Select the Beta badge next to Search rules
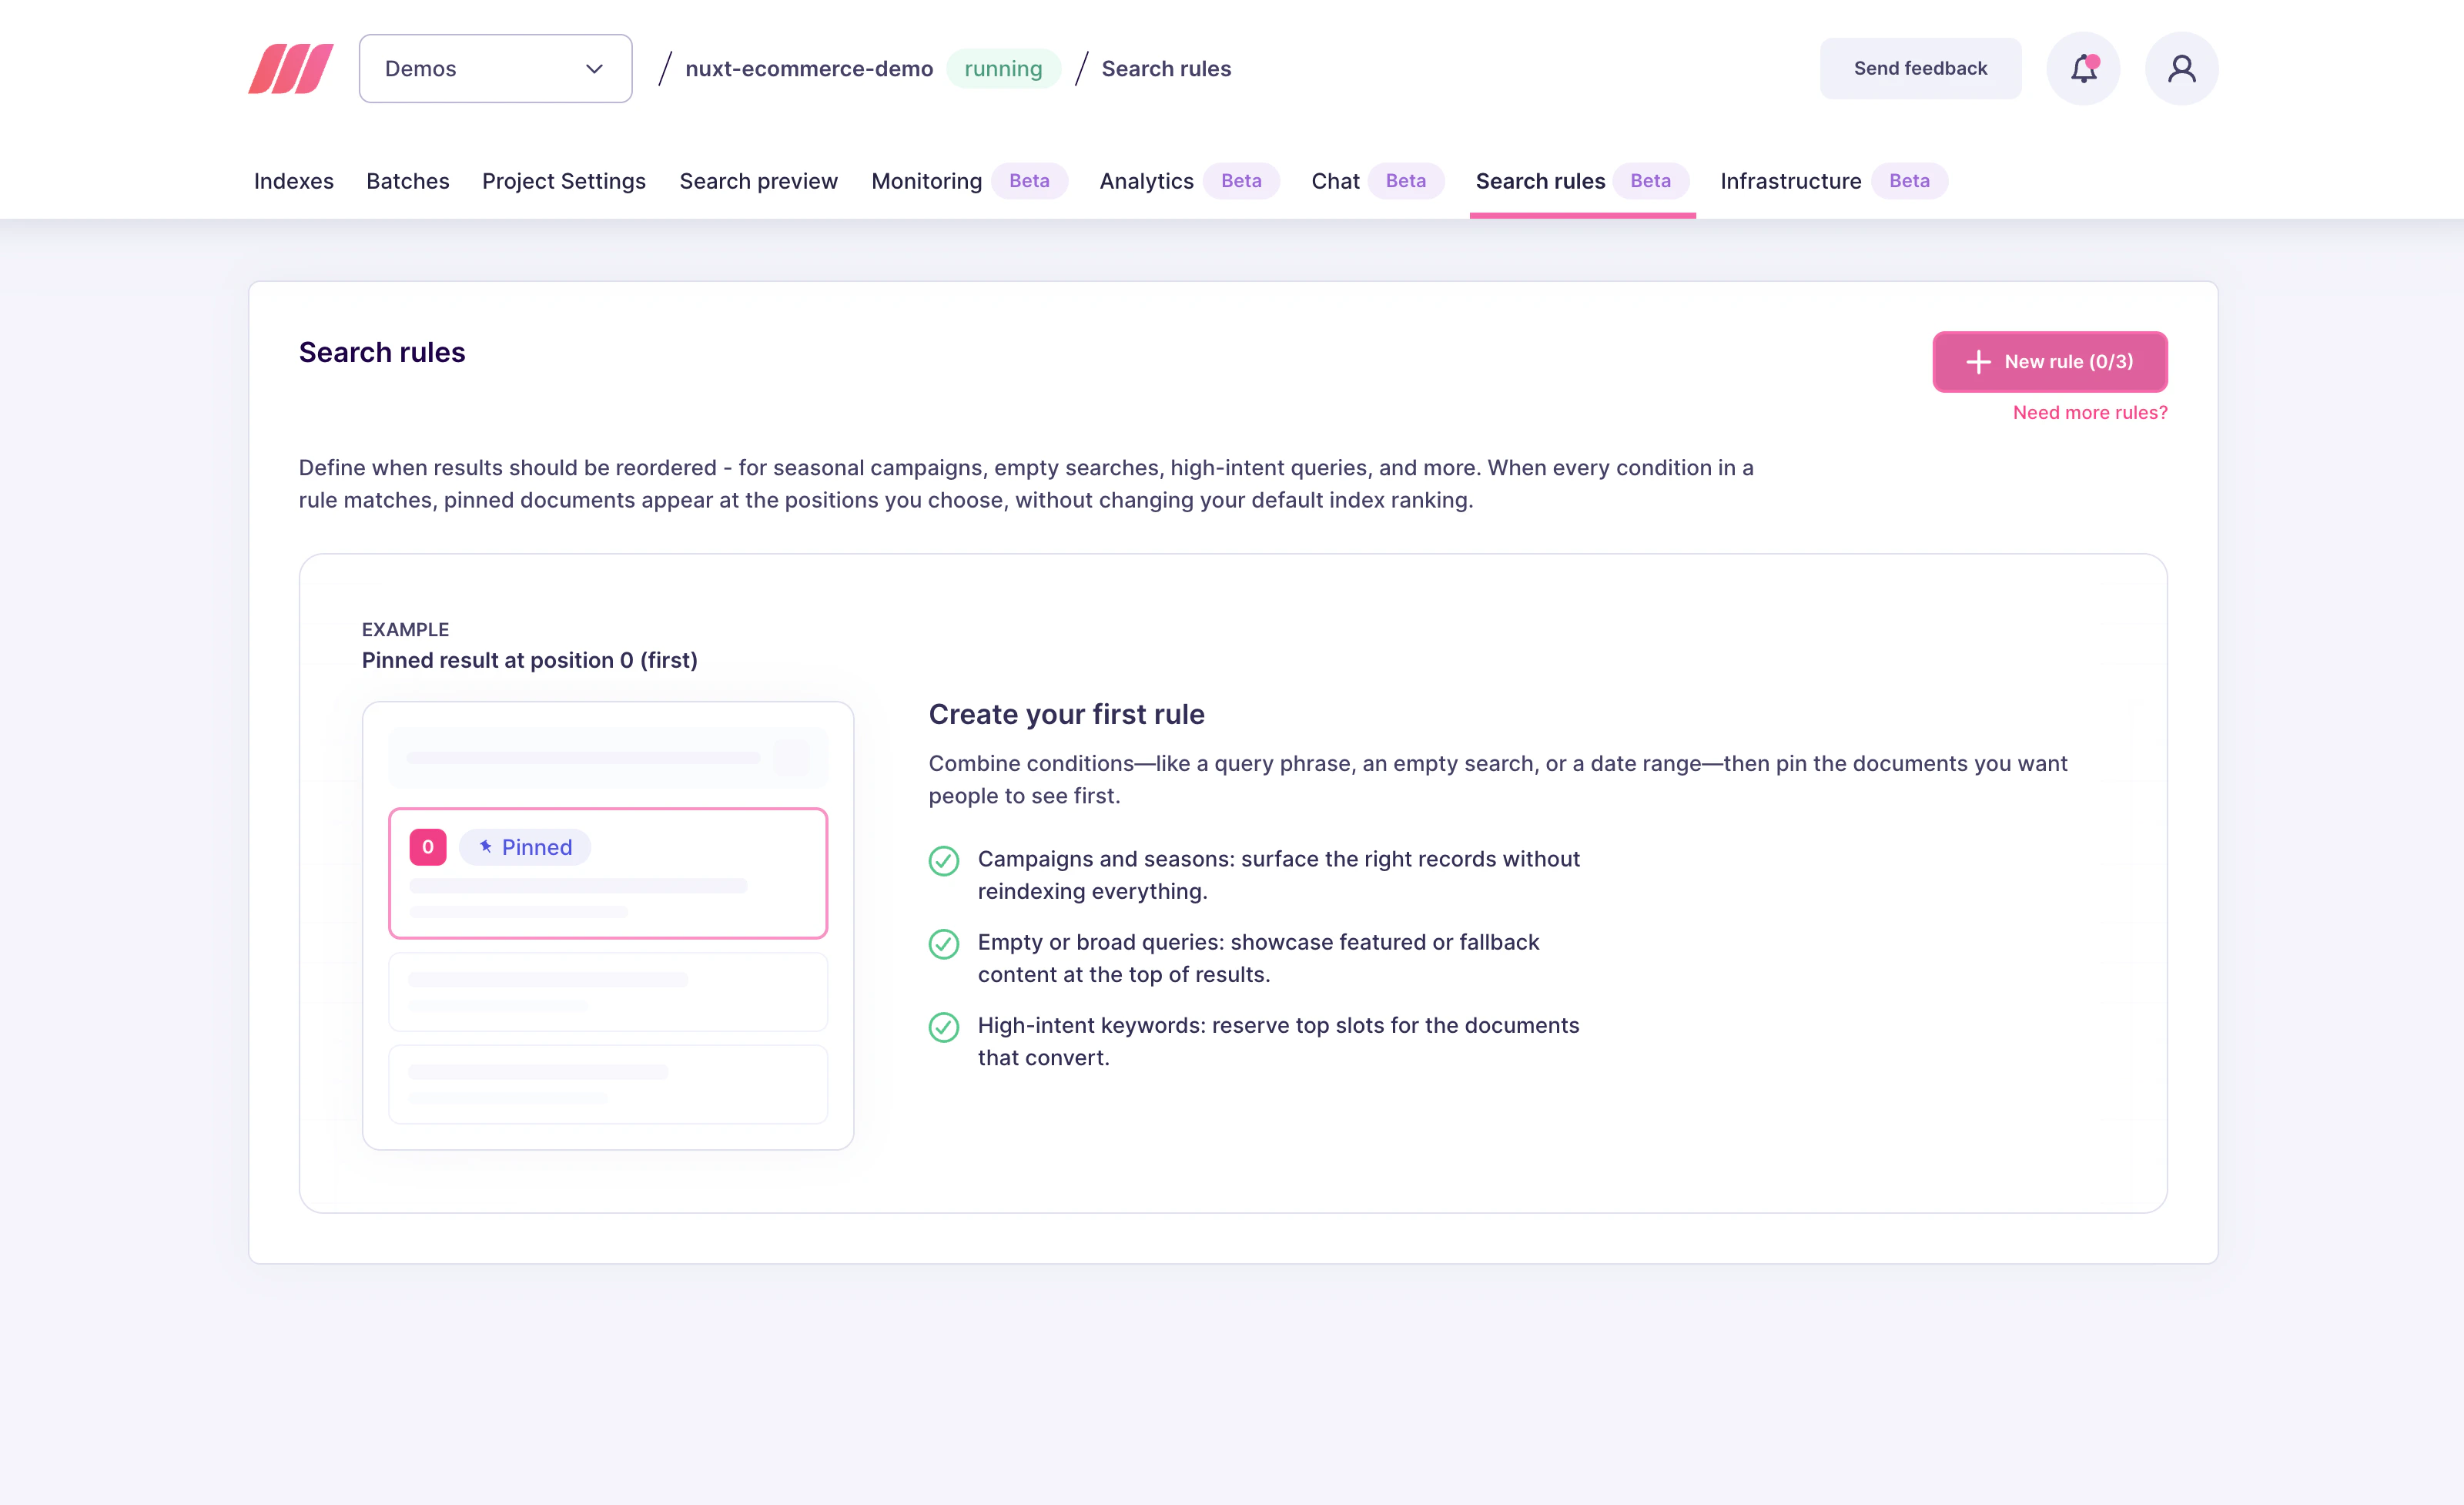This screenshot has height=1505, width=2464. tap(1650, 181)
